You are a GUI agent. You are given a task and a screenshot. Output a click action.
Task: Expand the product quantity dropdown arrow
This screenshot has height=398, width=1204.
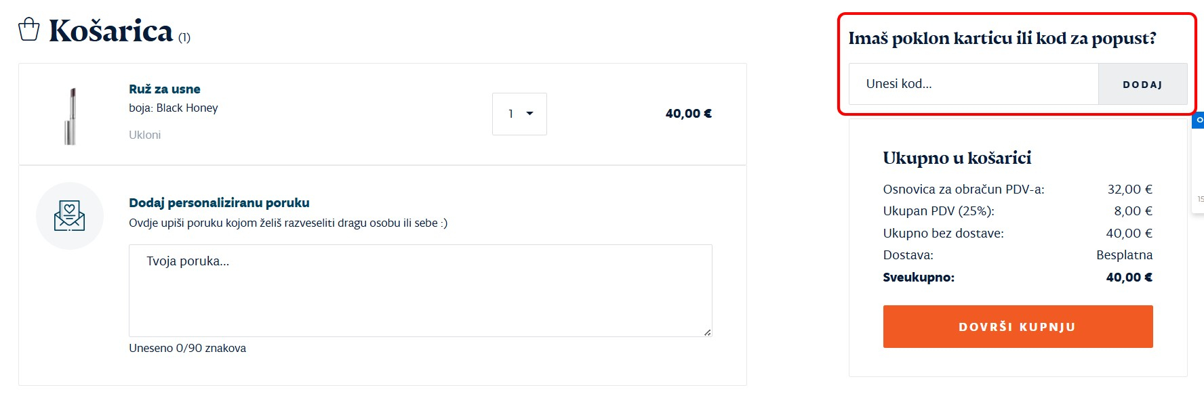coord(529,114)
